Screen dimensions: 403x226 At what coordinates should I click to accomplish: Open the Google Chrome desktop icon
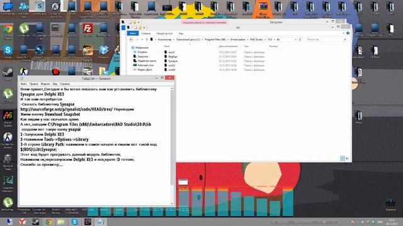click(x=8, y=29)
